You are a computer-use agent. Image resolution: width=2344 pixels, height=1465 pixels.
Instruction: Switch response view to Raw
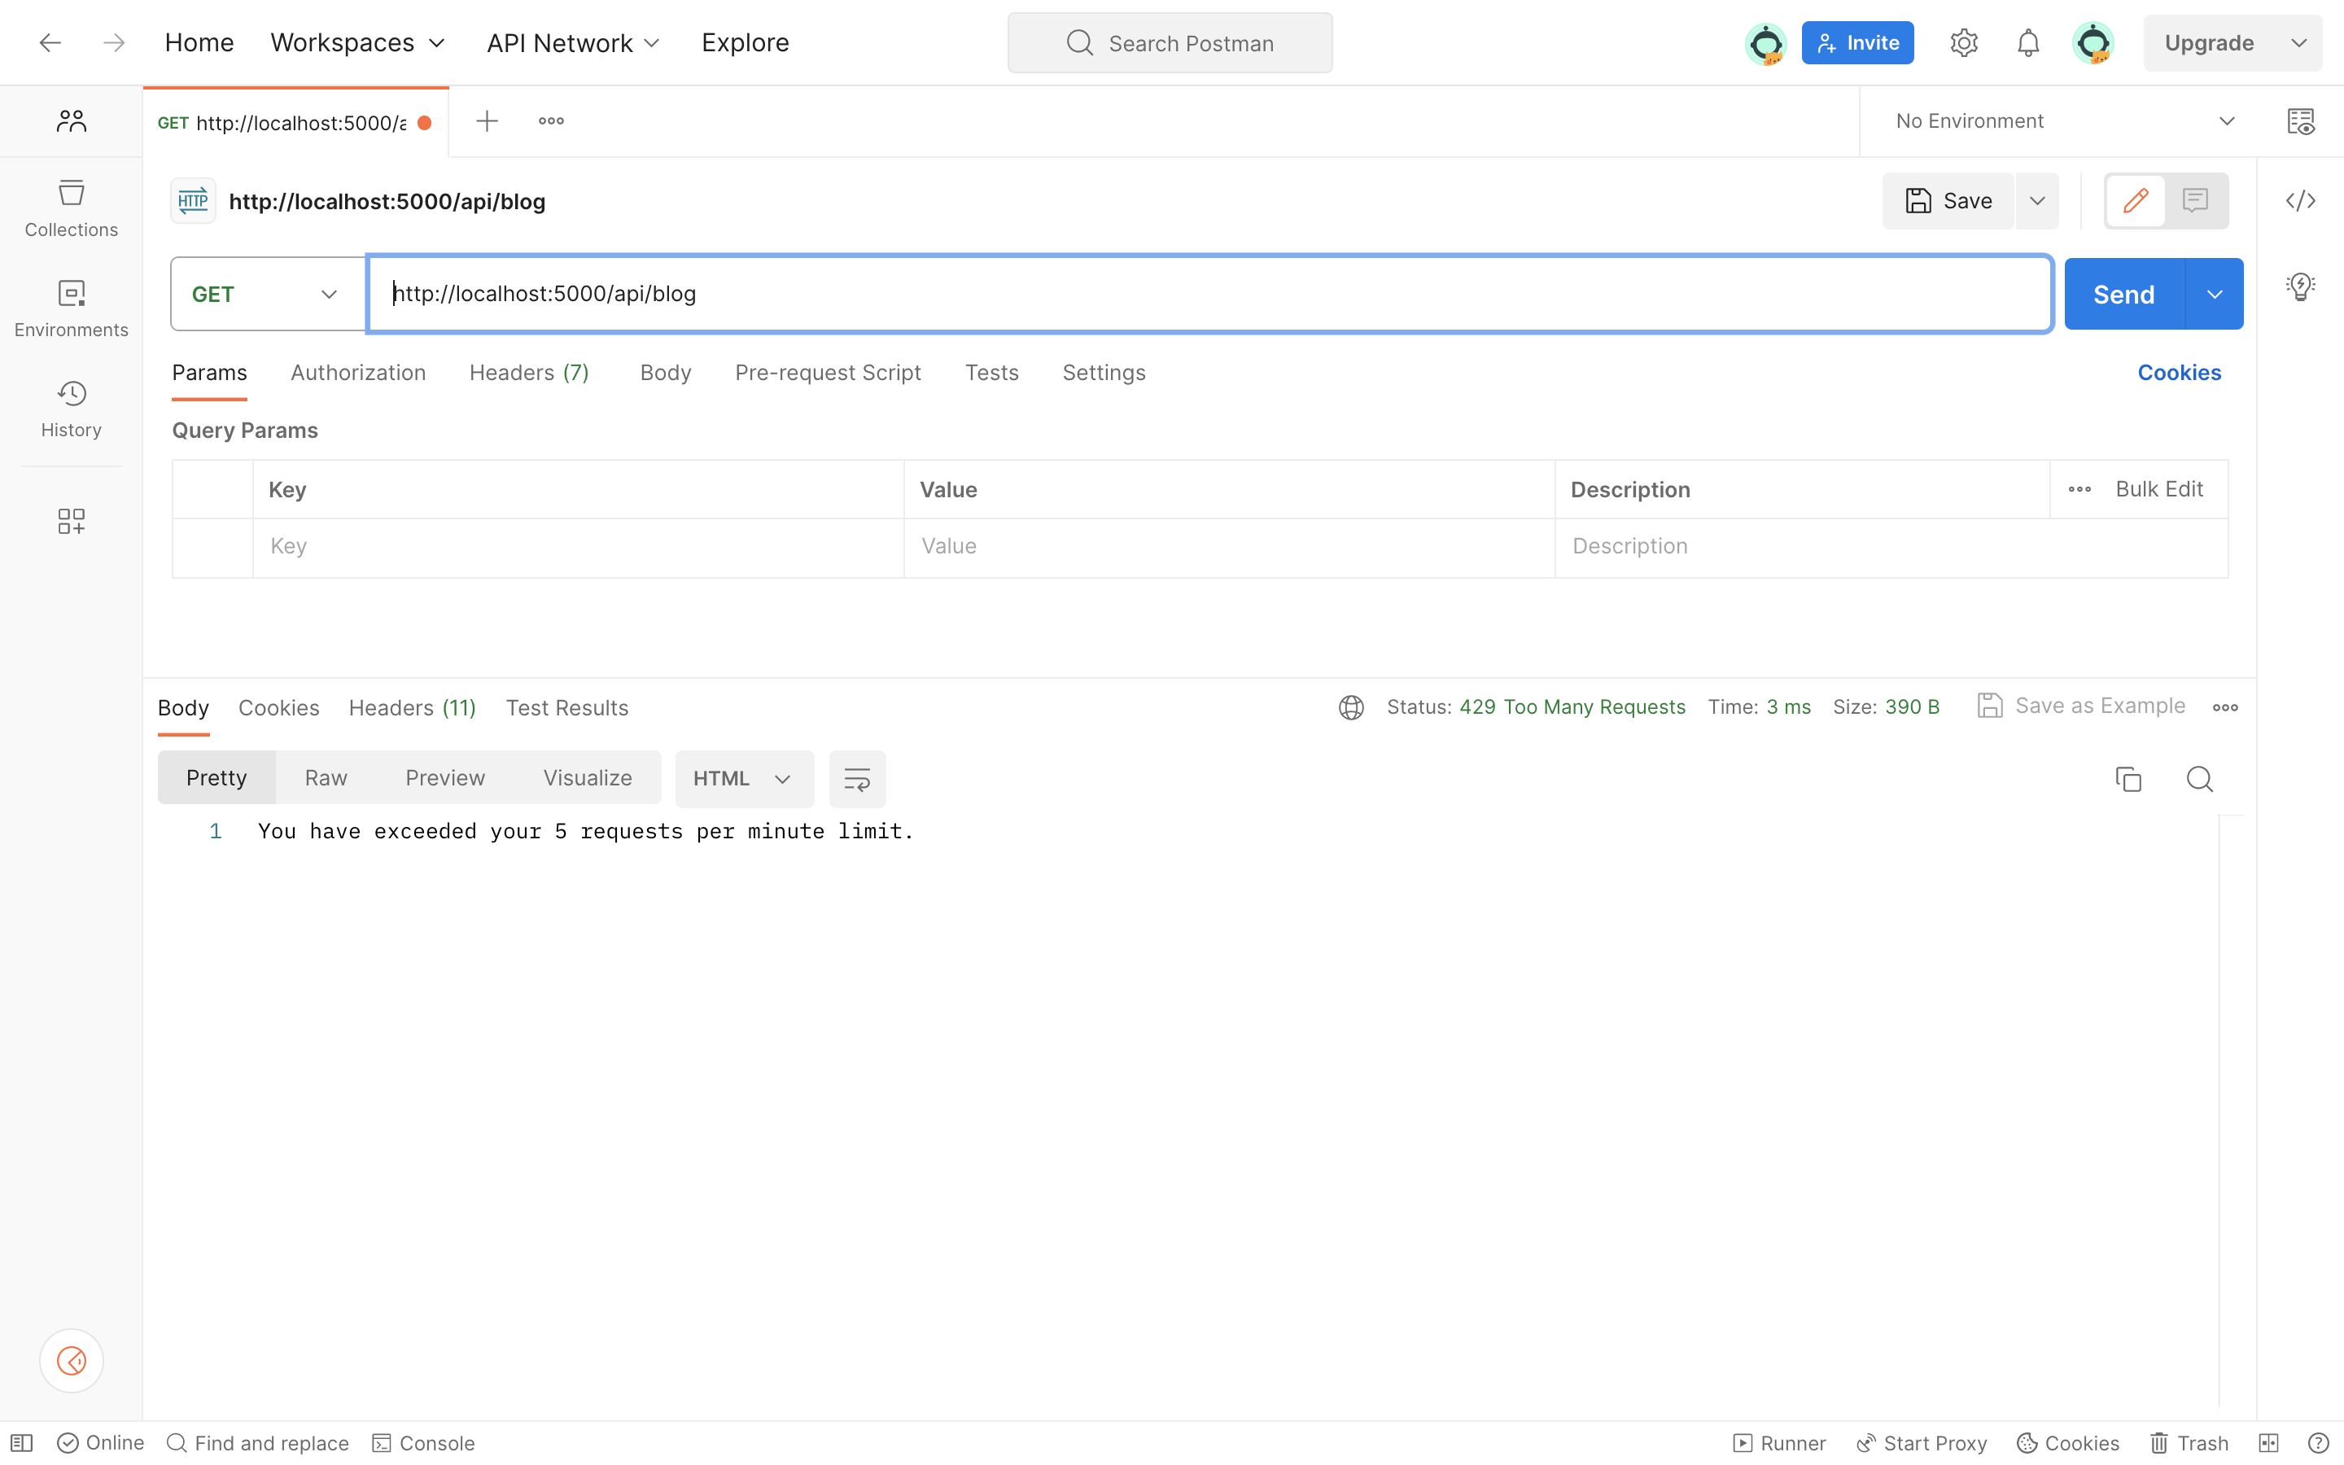pos(326,778)
